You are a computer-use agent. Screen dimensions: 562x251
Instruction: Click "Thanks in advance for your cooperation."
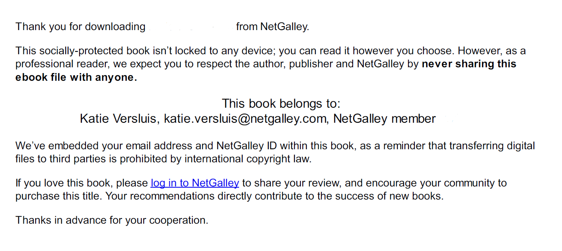(x=112, y=220)
